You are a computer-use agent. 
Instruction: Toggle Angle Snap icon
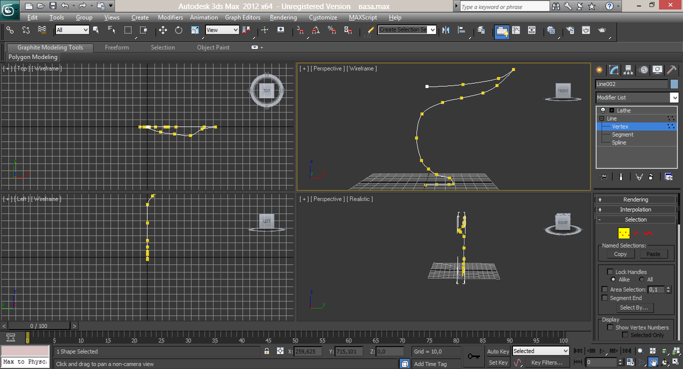[315, 30]
